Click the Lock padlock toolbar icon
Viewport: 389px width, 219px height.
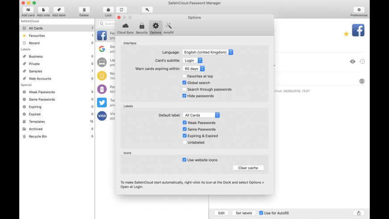108,10
